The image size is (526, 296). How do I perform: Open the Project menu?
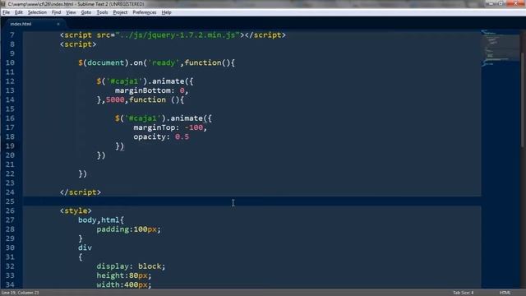[120, 12]
